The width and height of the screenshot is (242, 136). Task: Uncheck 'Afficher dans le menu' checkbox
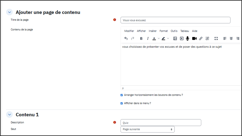tap(122, 103)
